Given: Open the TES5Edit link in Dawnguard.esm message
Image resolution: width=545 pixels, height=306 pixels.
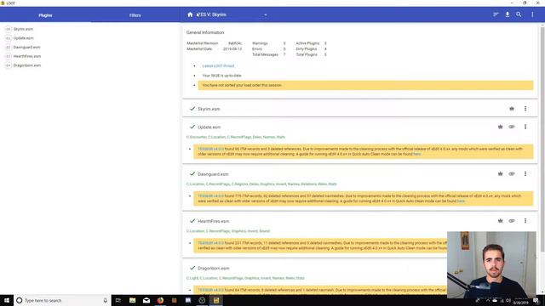Looking at the screenshot, I should pyautogui.click(x=210, y=196).
